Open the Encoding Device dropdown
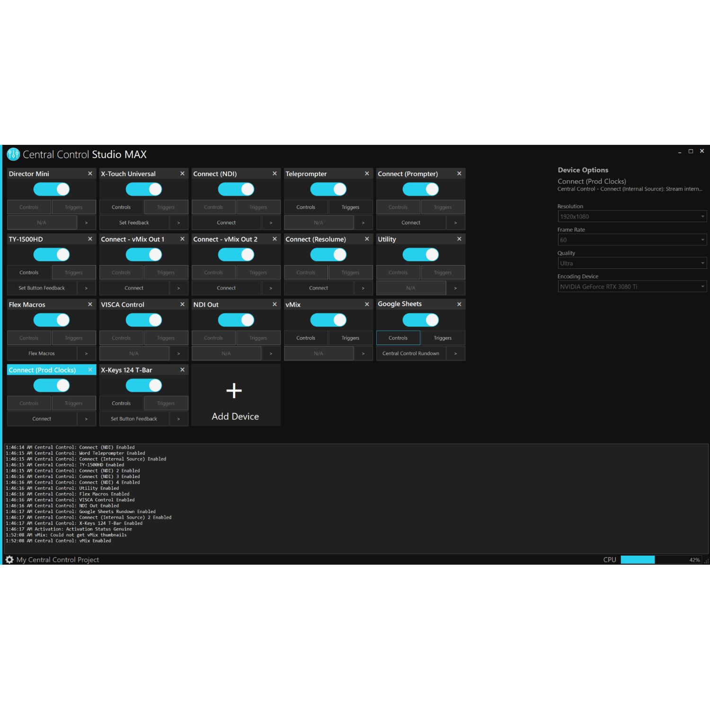 (632, 286)
